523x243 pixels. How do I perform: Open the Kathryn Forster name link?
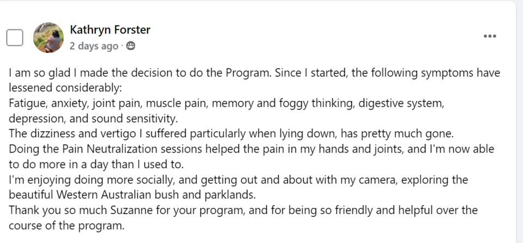coord(110,30)
